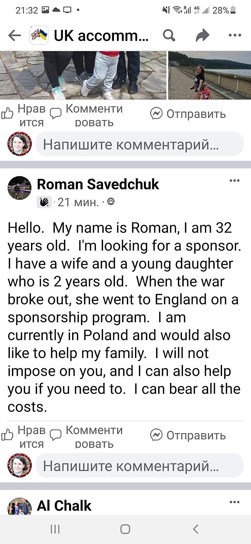Like the photo post at the top
This screenshot has height=544, width=251.
tap(23, 115)
